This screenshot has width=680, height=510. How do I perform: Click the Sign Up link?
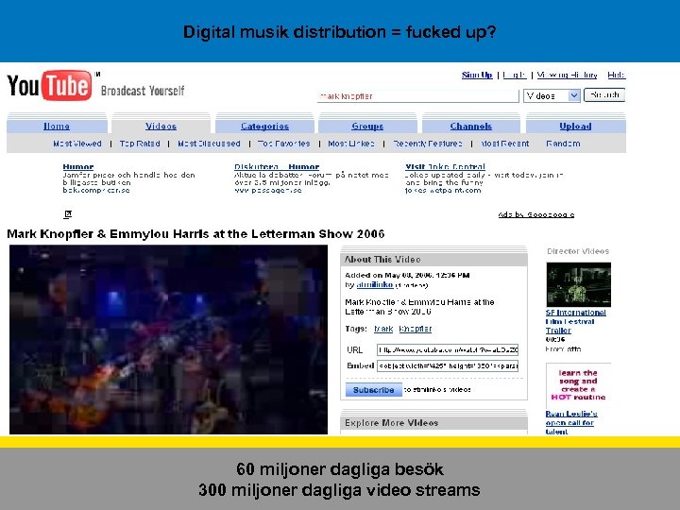(477, 75)
